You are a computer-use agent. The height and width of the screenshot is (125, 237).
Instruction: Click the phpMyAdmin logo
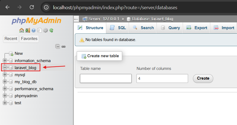tap(36, 21)
